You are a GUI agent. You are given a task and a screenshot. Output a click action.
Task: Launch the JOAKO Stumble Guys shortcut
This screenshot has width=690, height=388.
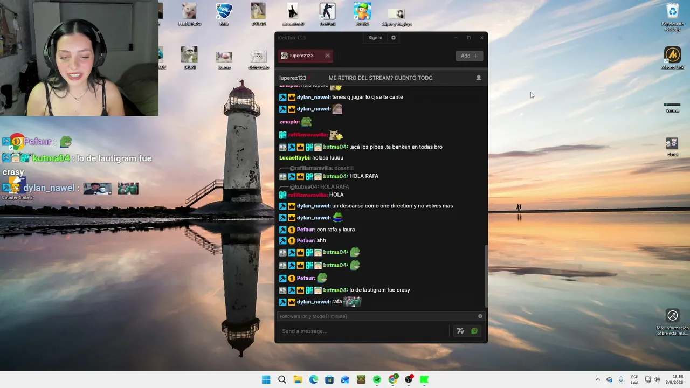tap(362, 15)
